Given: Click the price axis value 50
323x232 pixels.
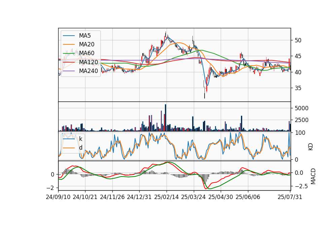Looking at the screenshot, I should (x=298, y=40).
